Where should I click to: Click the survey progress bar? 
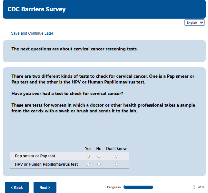159,187
